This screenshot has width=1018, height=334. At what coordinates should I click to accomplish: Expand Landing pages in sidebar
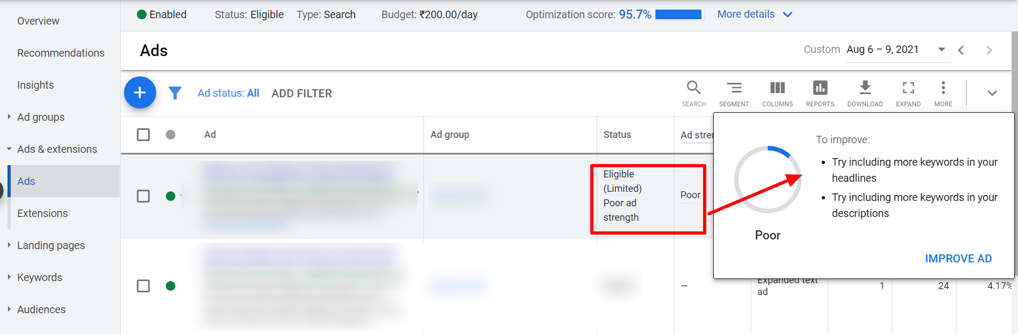(x=9, y=245)
